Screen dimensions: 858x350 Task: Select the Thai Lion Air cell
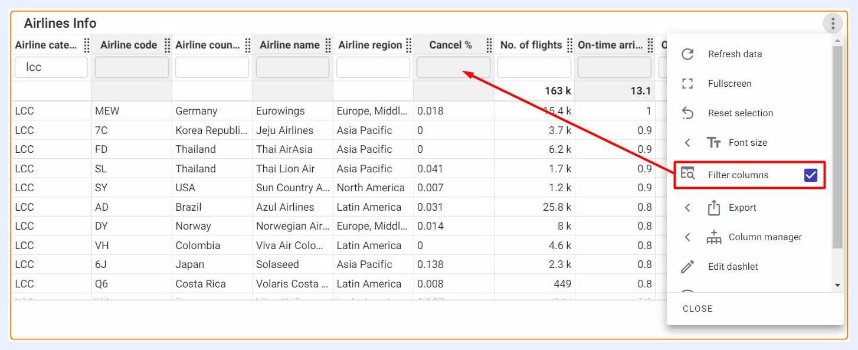pos(286,169)
